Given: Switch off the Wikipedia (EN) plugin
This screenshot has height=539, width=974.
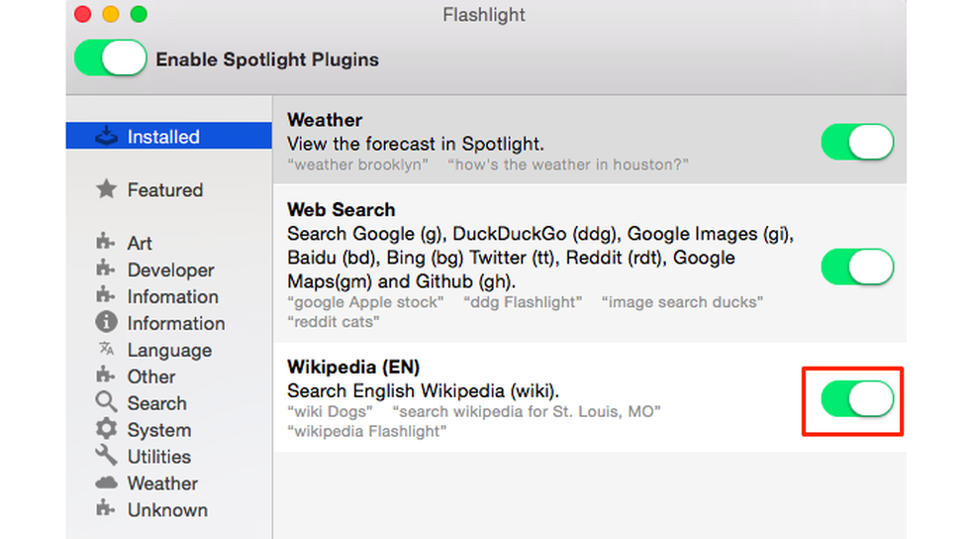Looking at the screenshot, I should pyautogui.click(x=857, y=400).
